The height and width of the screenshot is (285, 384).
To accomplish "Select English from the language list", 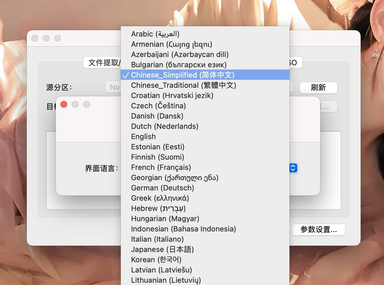I will click(143, 137).
